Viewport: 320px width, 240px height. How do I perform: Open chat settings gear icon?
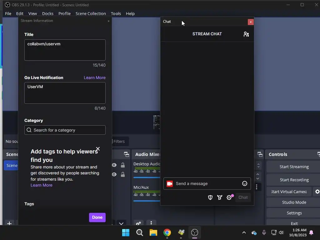pyautogui.click(x=229, y=197)
